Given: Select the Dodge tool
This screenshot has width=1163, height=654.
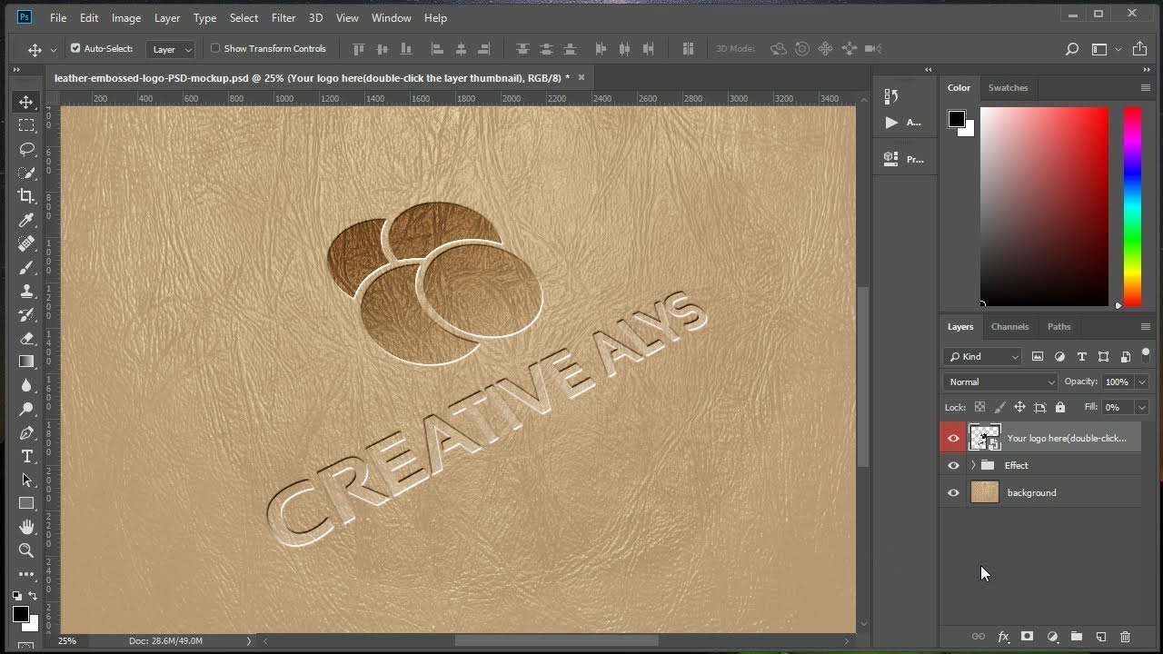Looking at the screenshot, I should (x=26, y=409).
